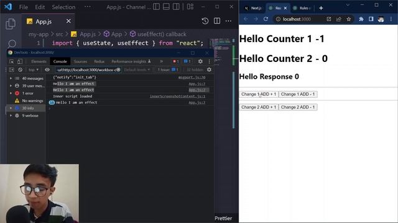Toggle console sidebar visibility
The height and width of the screenshot is (223, 398).
(12, 69)
